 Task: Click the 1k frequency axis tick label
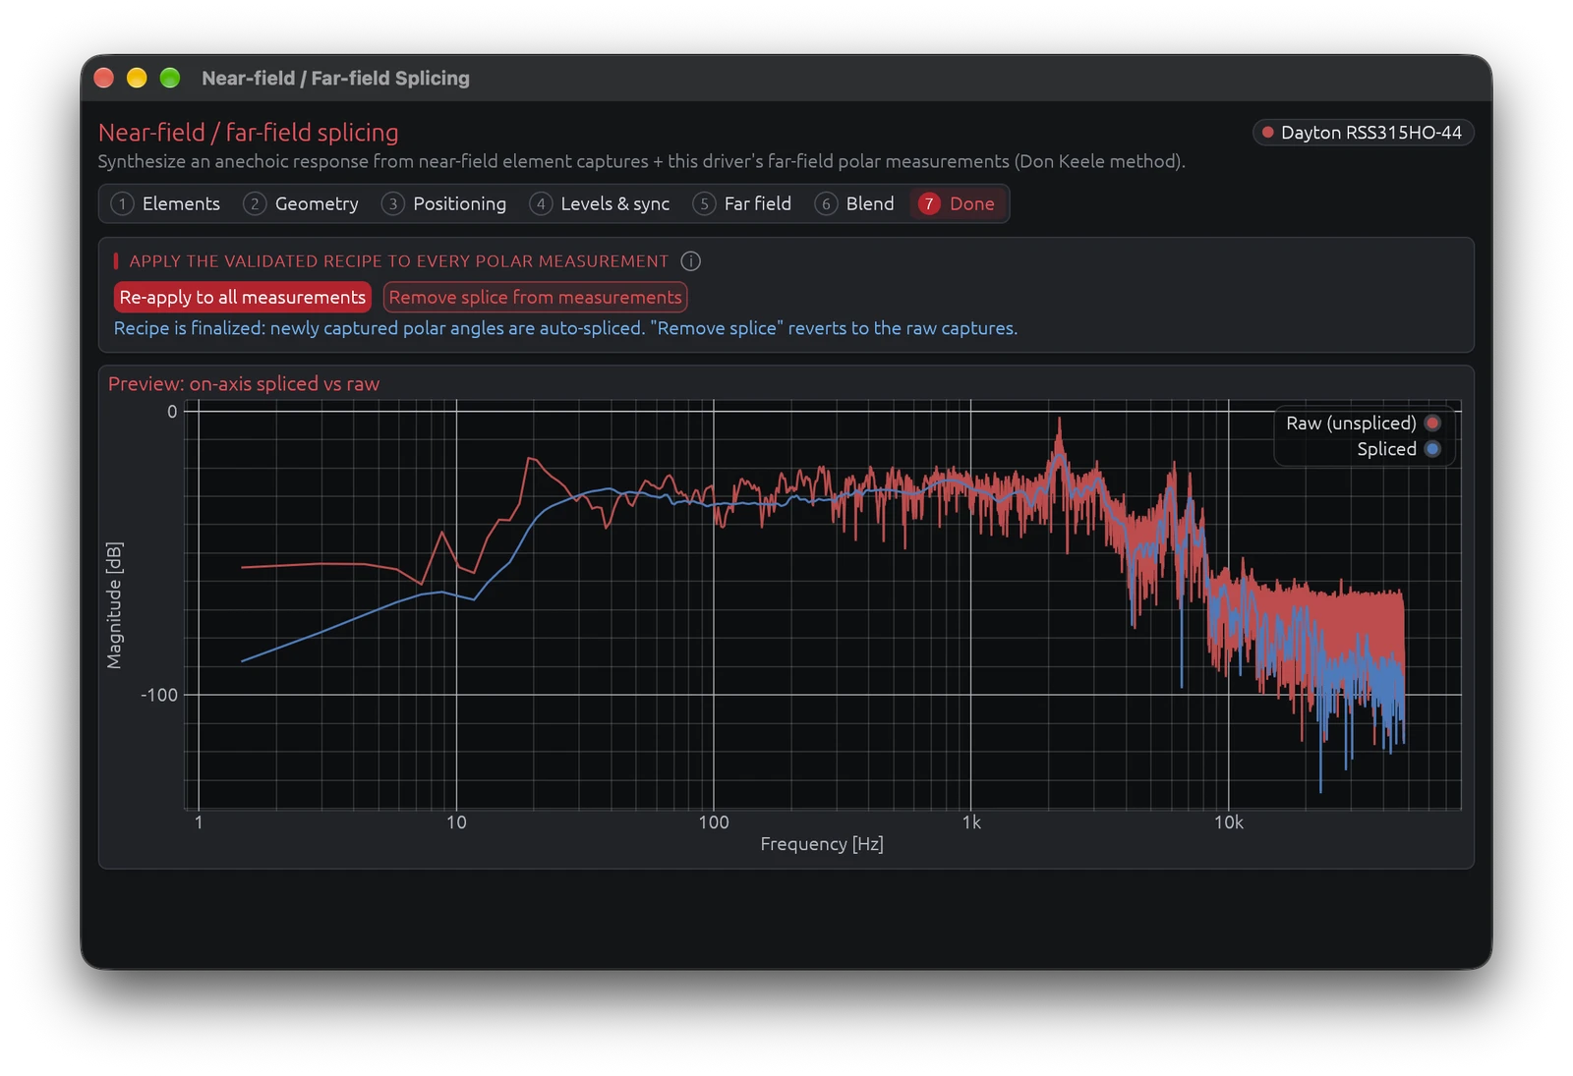point(970,822)
